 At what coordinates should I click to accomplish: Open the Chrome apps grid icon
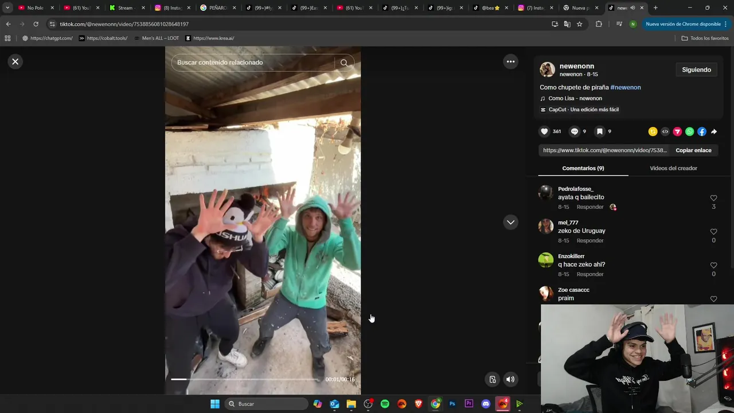pos(7,38)
